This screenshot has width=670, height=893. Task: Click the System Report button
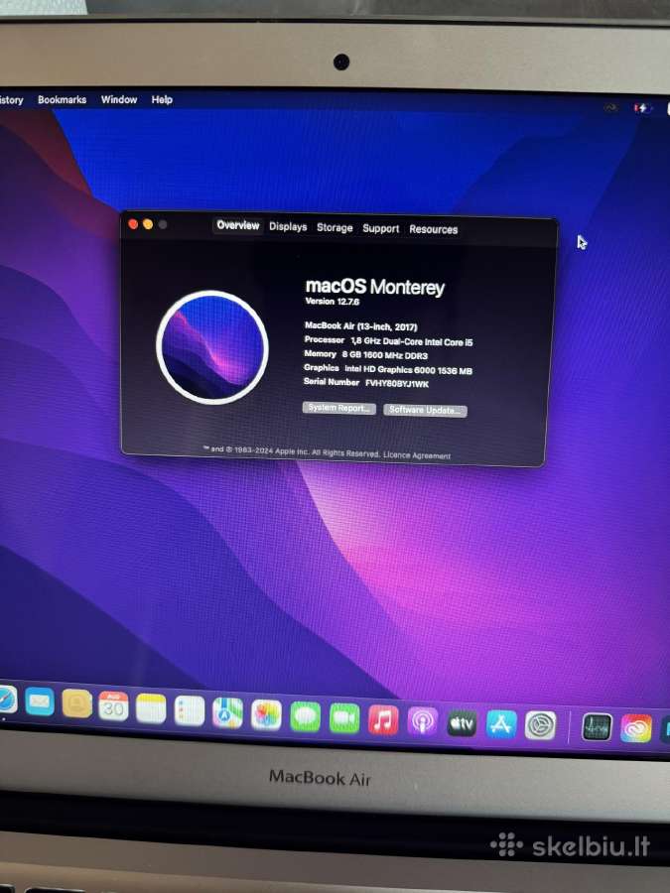(x=339, y=409)
